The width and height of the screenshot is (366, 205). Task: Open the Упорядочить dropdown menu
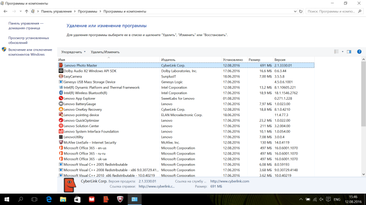(x=73, y=52)
